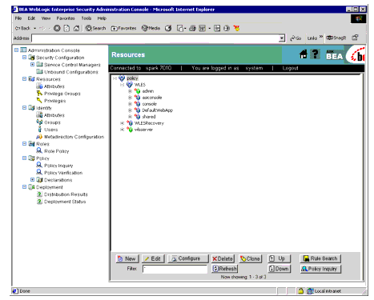Image resolution: width=374 pixels, height=300 pixels.
Task: Open Privileges in the navigation tree
Action: tap(54, 101)
